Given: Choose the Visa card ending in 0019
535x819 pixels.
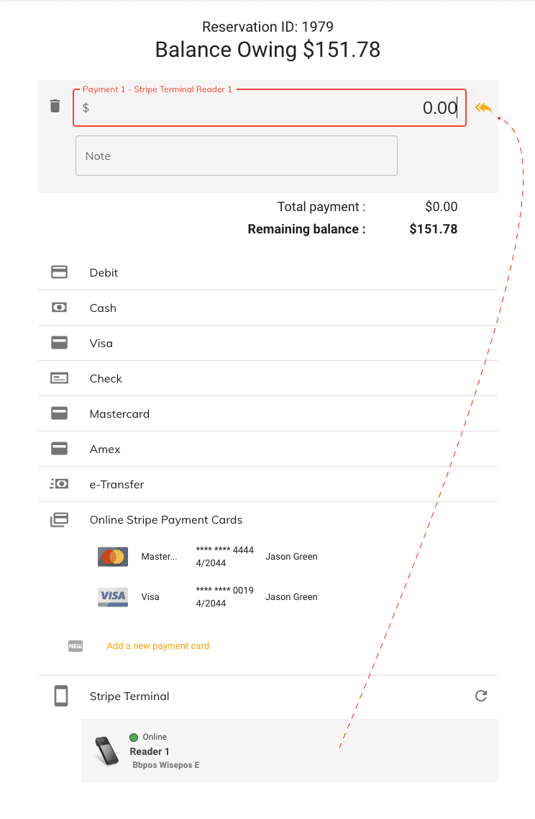Looking at the screenshot, I should click(209, 597).
